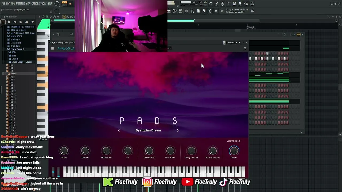342x192 pixels.
Task: Switch to PAT pattern mode
Action: point(64,2)
